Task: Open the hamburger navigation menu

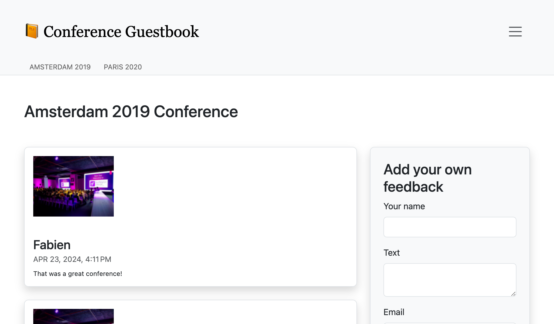Action: coord(515,31)
